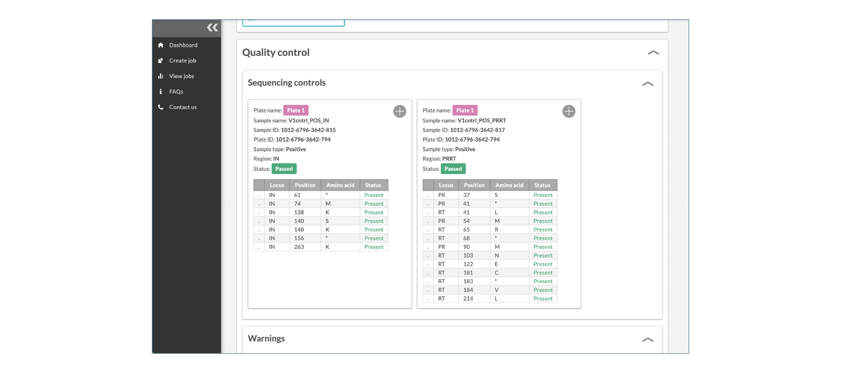Click Position column header in PRRT table

point(474,185)
